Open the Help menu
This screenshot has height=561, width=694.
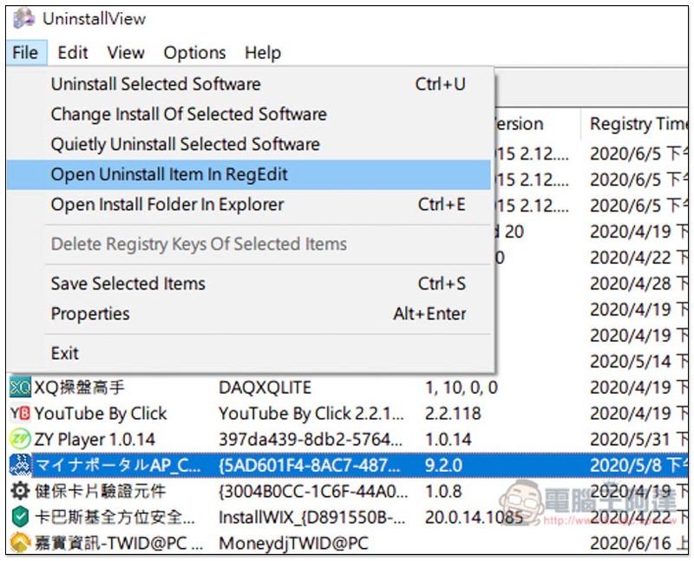coord(263,53)
